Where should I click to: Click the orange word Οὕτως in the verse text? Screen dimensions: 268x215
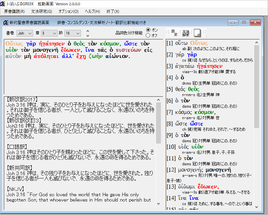point(14,44)
